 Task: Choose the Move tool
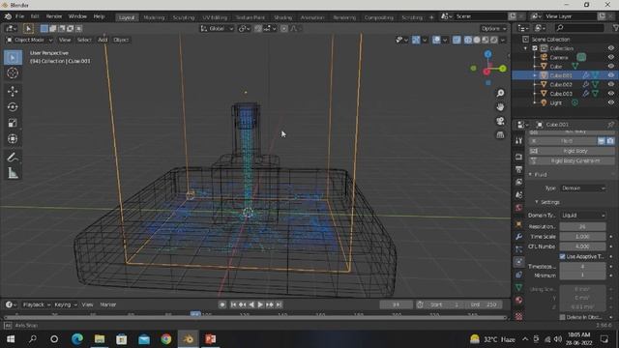coord(13,91)
